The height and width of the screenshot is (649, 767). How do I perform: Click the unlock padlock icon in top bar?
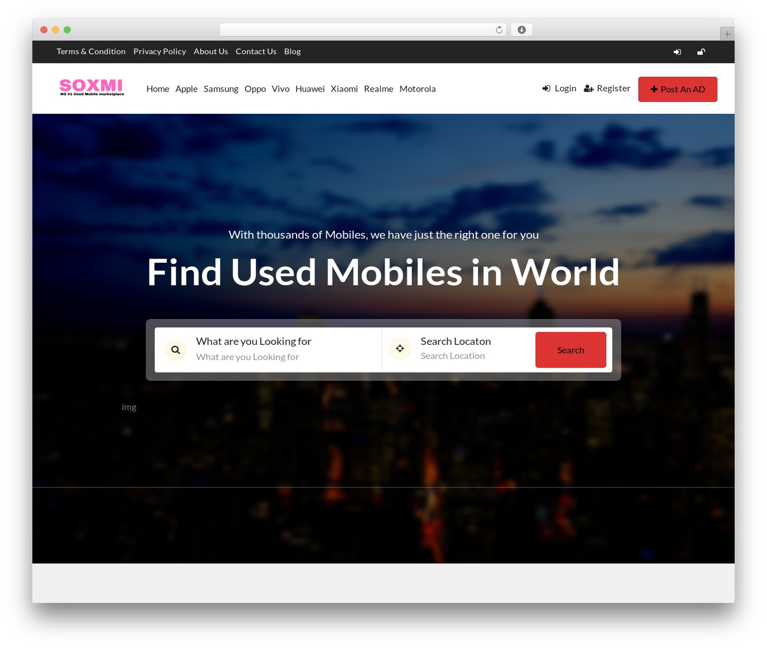click(701, 52)
